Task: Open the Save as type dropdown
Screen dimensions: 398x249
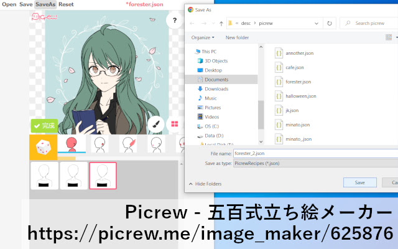Action: point(315,163)
